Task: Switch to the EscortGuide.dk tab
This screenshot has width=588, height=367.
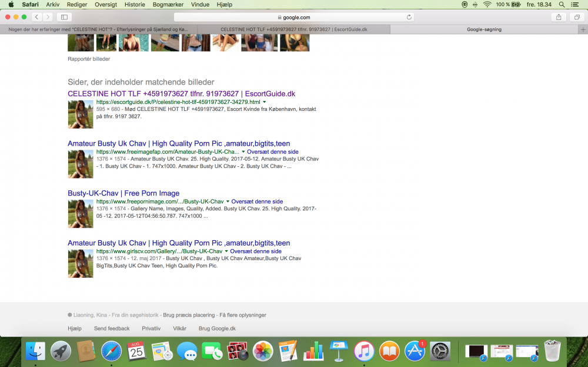Action: 293,29
